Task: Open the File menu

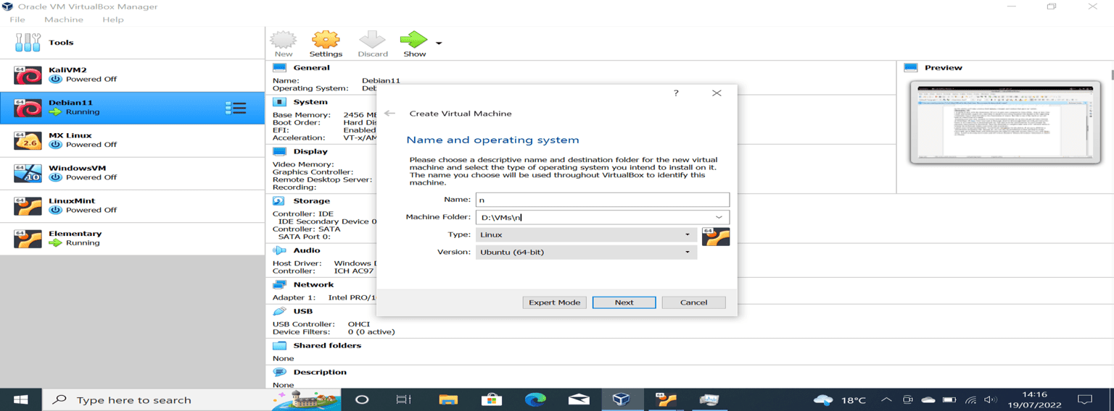Action: coord(17,20)
